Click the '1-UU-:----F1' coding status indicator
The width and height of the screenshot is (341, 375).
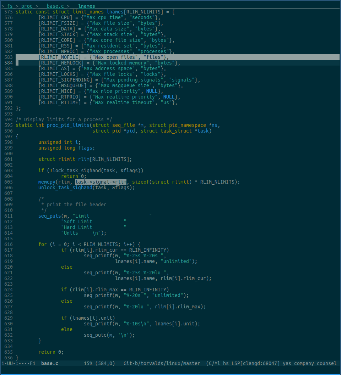point(18,363)
